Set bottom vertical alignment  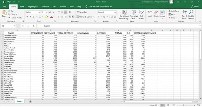pyautogui.click(x=65, y=12)
